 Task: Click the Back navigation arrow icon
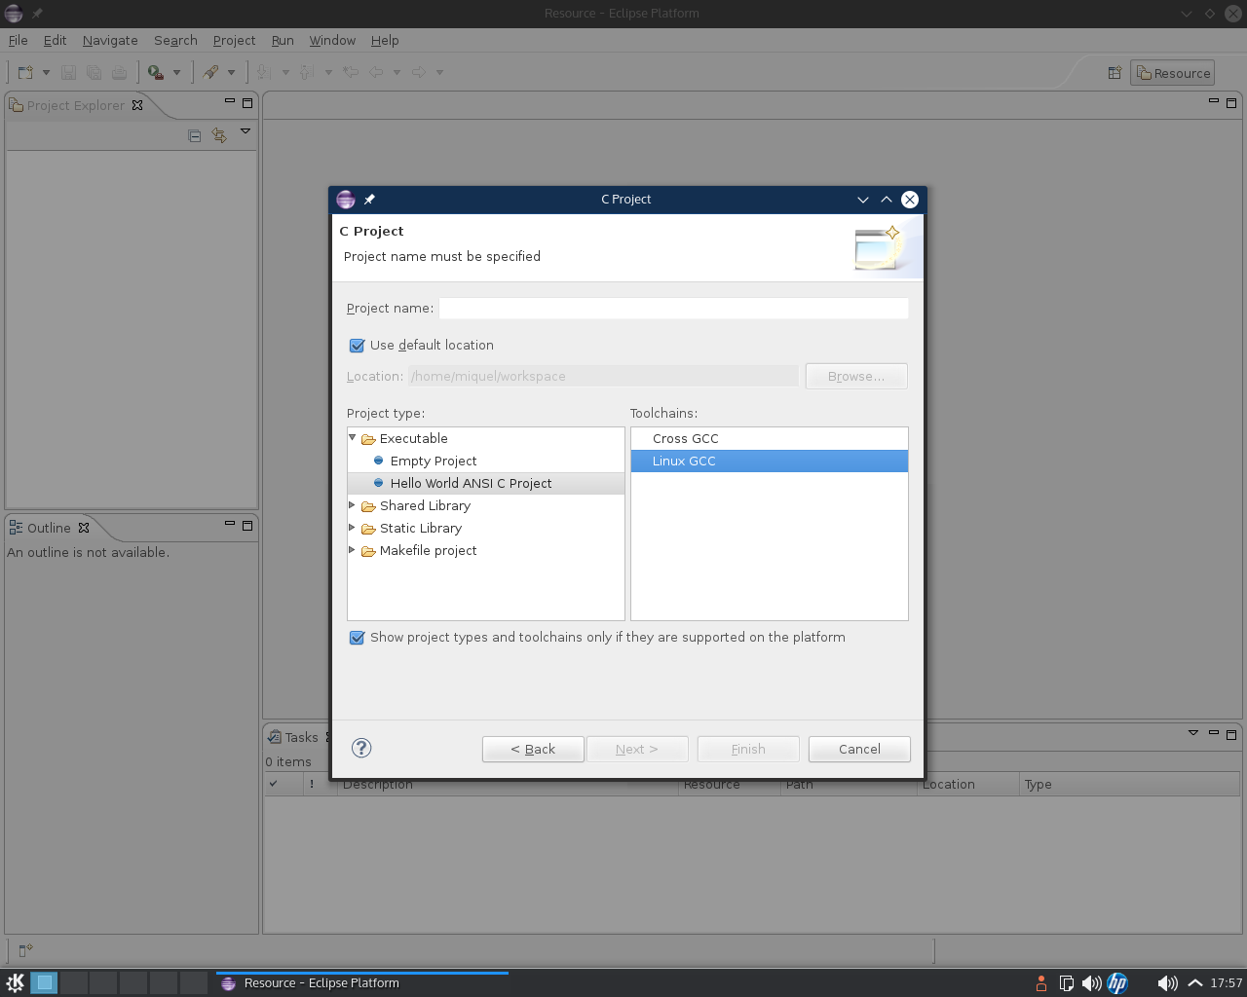click(376, 72)
